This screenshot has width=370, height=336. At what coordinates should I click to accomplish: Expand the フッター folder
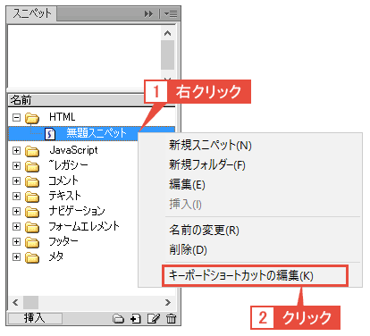[16, 241]
